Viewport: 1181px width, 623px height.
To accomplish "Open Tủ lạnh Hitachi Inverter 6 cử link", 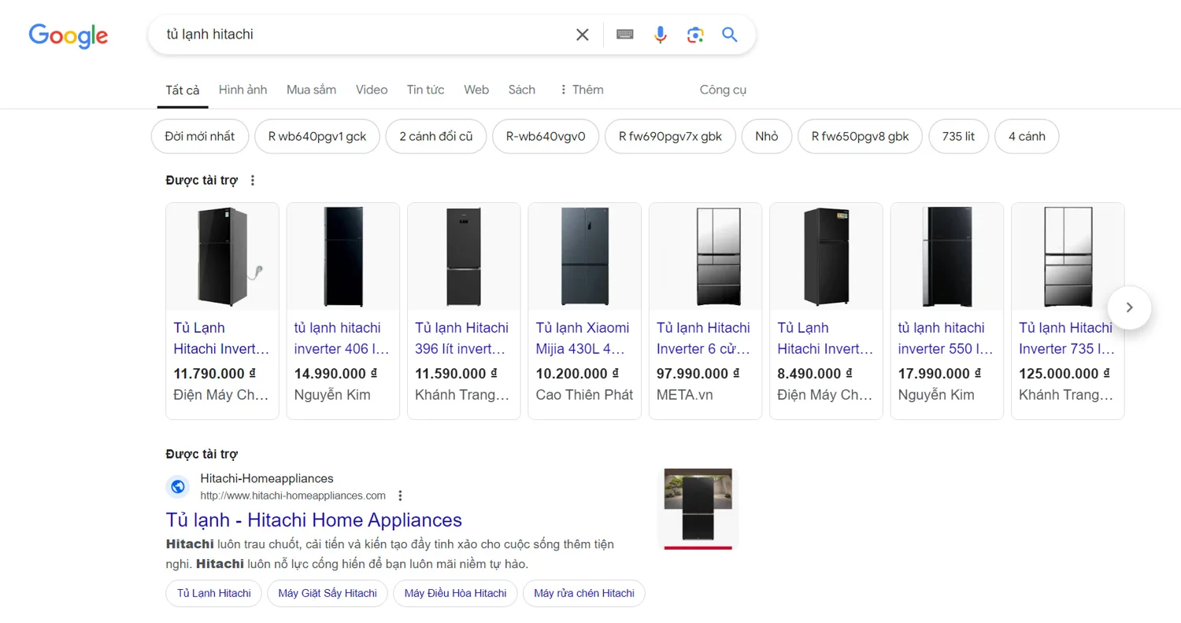I will click(x=704, y=338).
